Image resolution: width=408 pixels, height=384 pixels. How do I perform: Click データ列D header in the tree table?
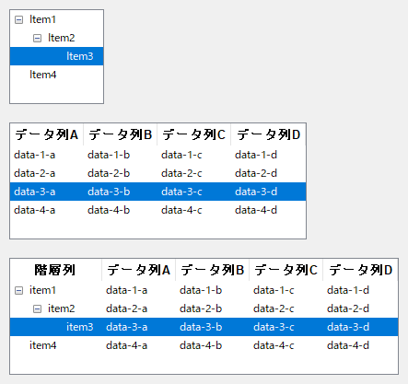click(361, 270)
